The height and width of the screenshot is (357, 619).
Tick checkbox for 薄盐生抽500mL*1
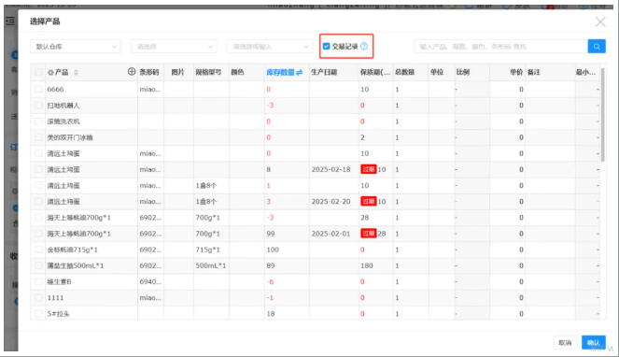tap(38, 265)
